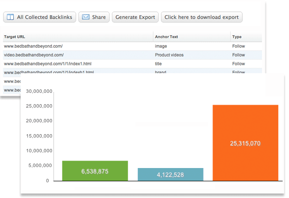Click here to download export button
The image size is (289, 198).
[x=202, y=17]
